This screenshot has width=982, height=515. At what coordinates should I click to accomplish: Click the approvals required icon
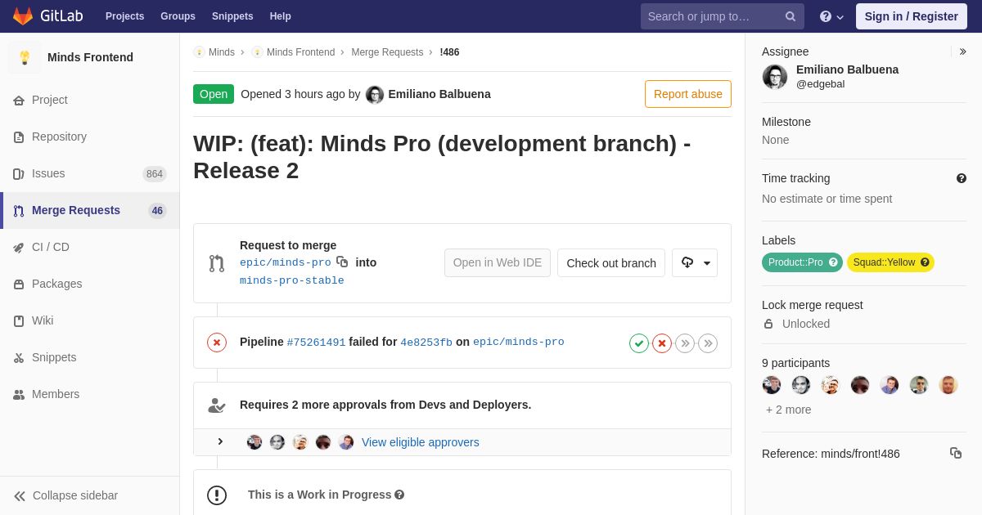[x=216, y=405]
